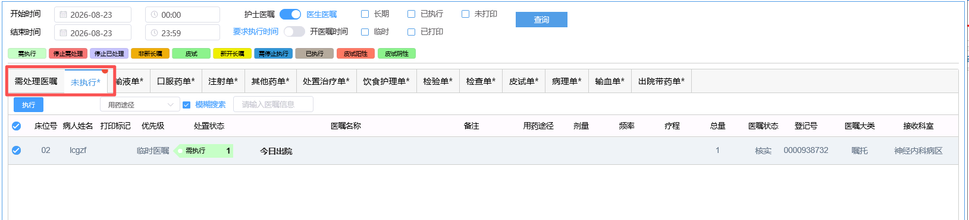Viewport: 969px width, 220px height.
Task: Check the 未打印 checkbox
Action: tap(466, 14)
